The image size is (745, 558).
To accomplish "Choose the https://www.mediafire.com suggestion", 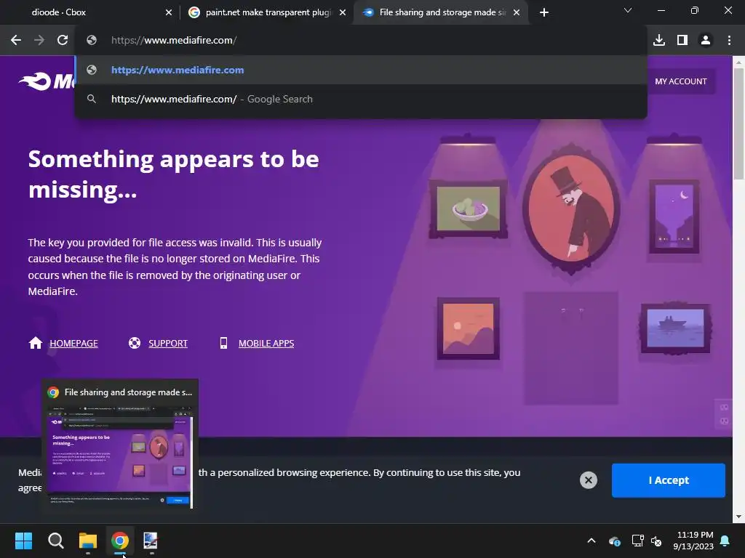I will pos(361,70).
